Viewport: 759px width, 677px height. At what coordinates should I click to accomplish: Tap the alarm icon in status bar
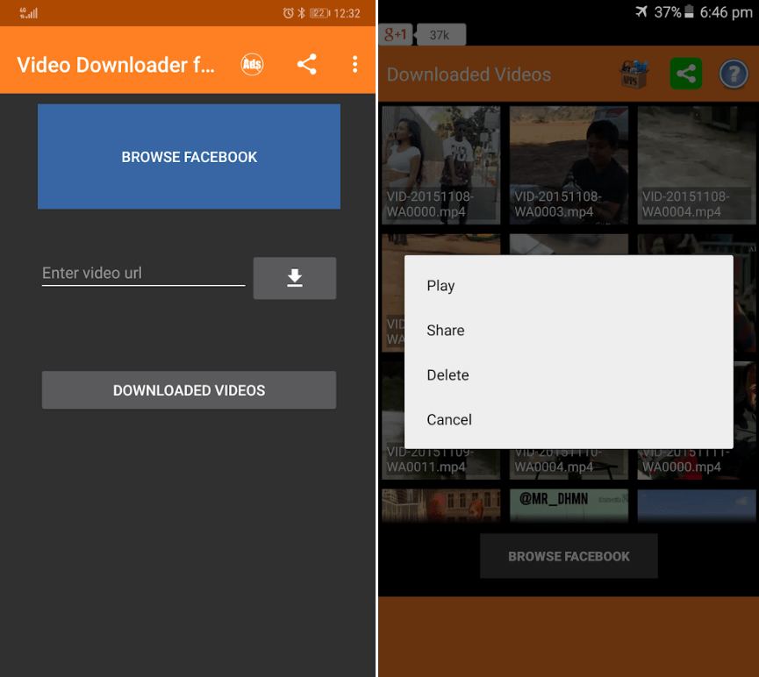click(x=288, y=13)
